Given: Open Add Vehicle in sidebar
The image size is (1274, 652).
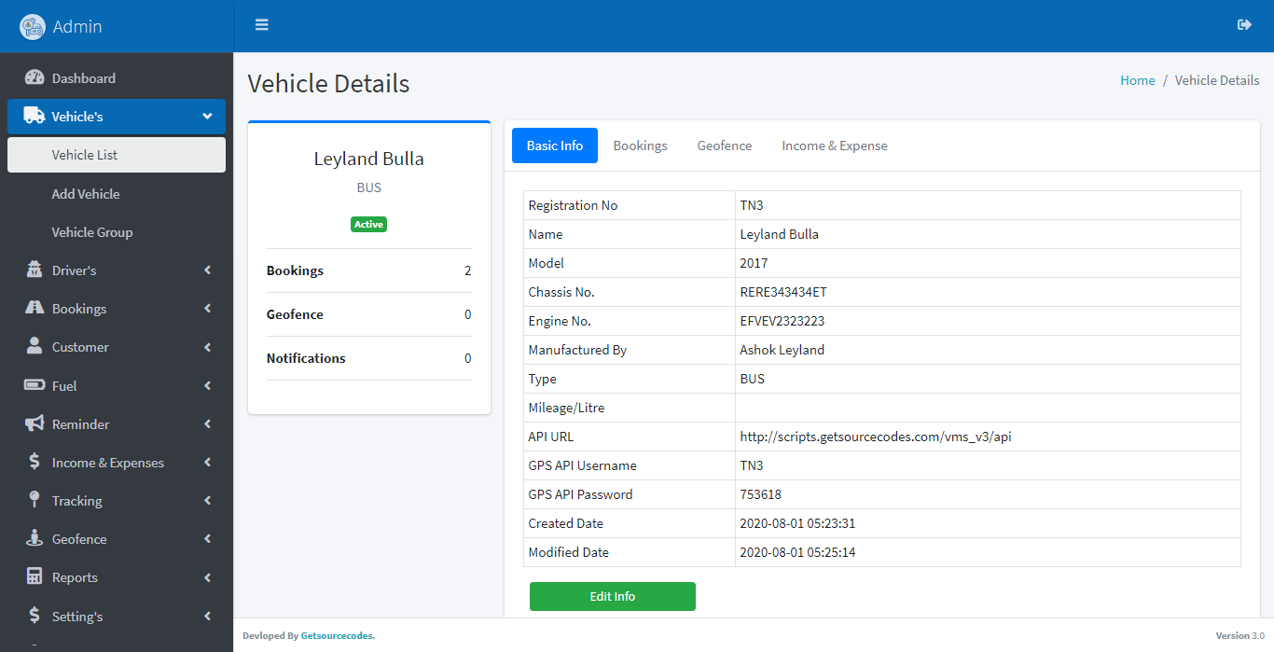Looking at the screenshot, I should pyautogui.click(x=117, y=194).
